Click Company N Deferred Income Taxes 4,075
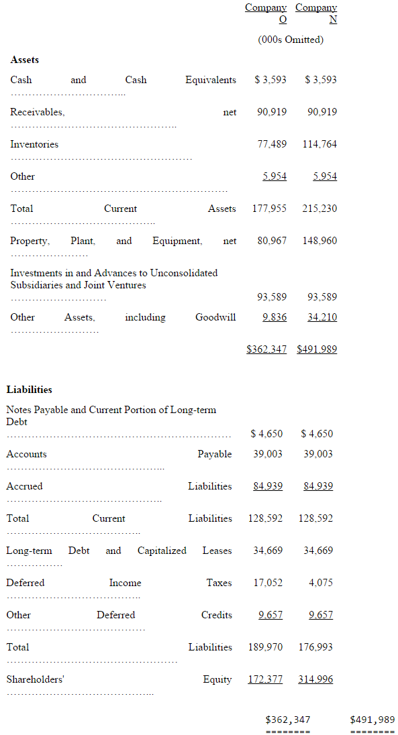398x735 pixels. (321, 583)
